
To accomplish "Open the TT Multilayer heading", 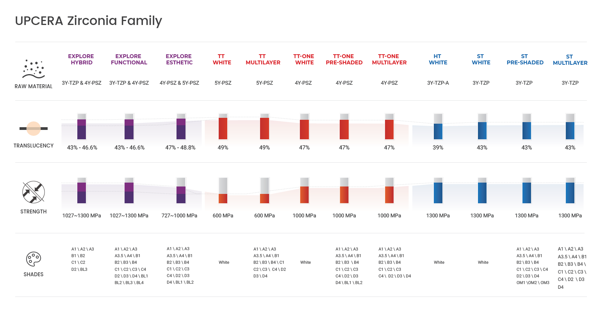I will [x=263, y=59].
